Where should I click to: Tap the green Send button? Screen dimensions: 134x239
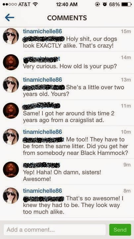(x=120, y=230)
